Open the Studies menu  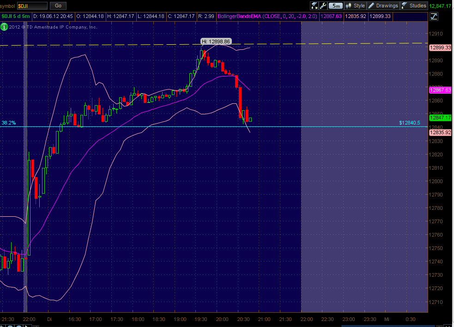[414, 6]
